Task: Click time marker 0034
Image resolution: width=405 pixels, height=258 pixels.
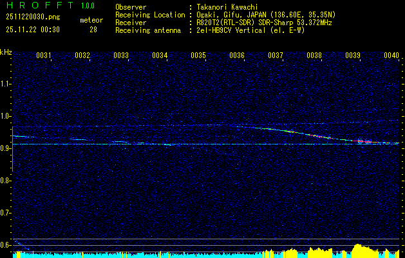Action: click(160, 55)
